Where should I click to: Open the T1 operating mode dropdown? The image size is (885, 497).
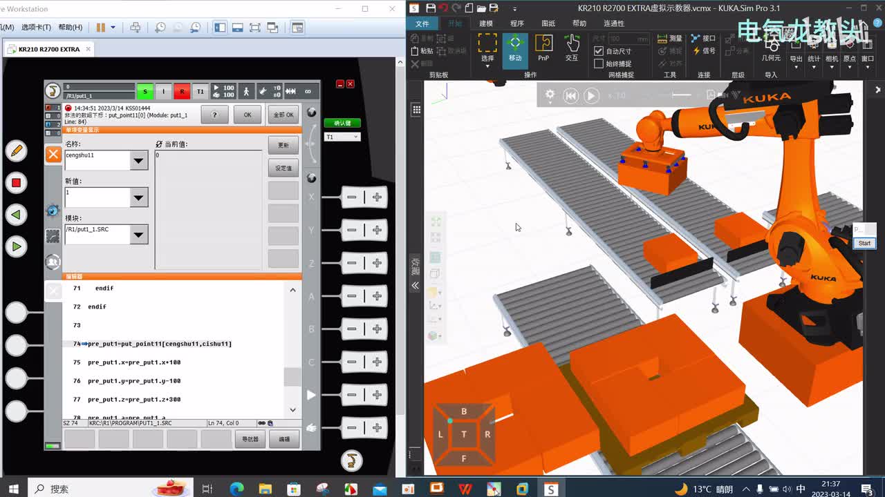(342, 137)
